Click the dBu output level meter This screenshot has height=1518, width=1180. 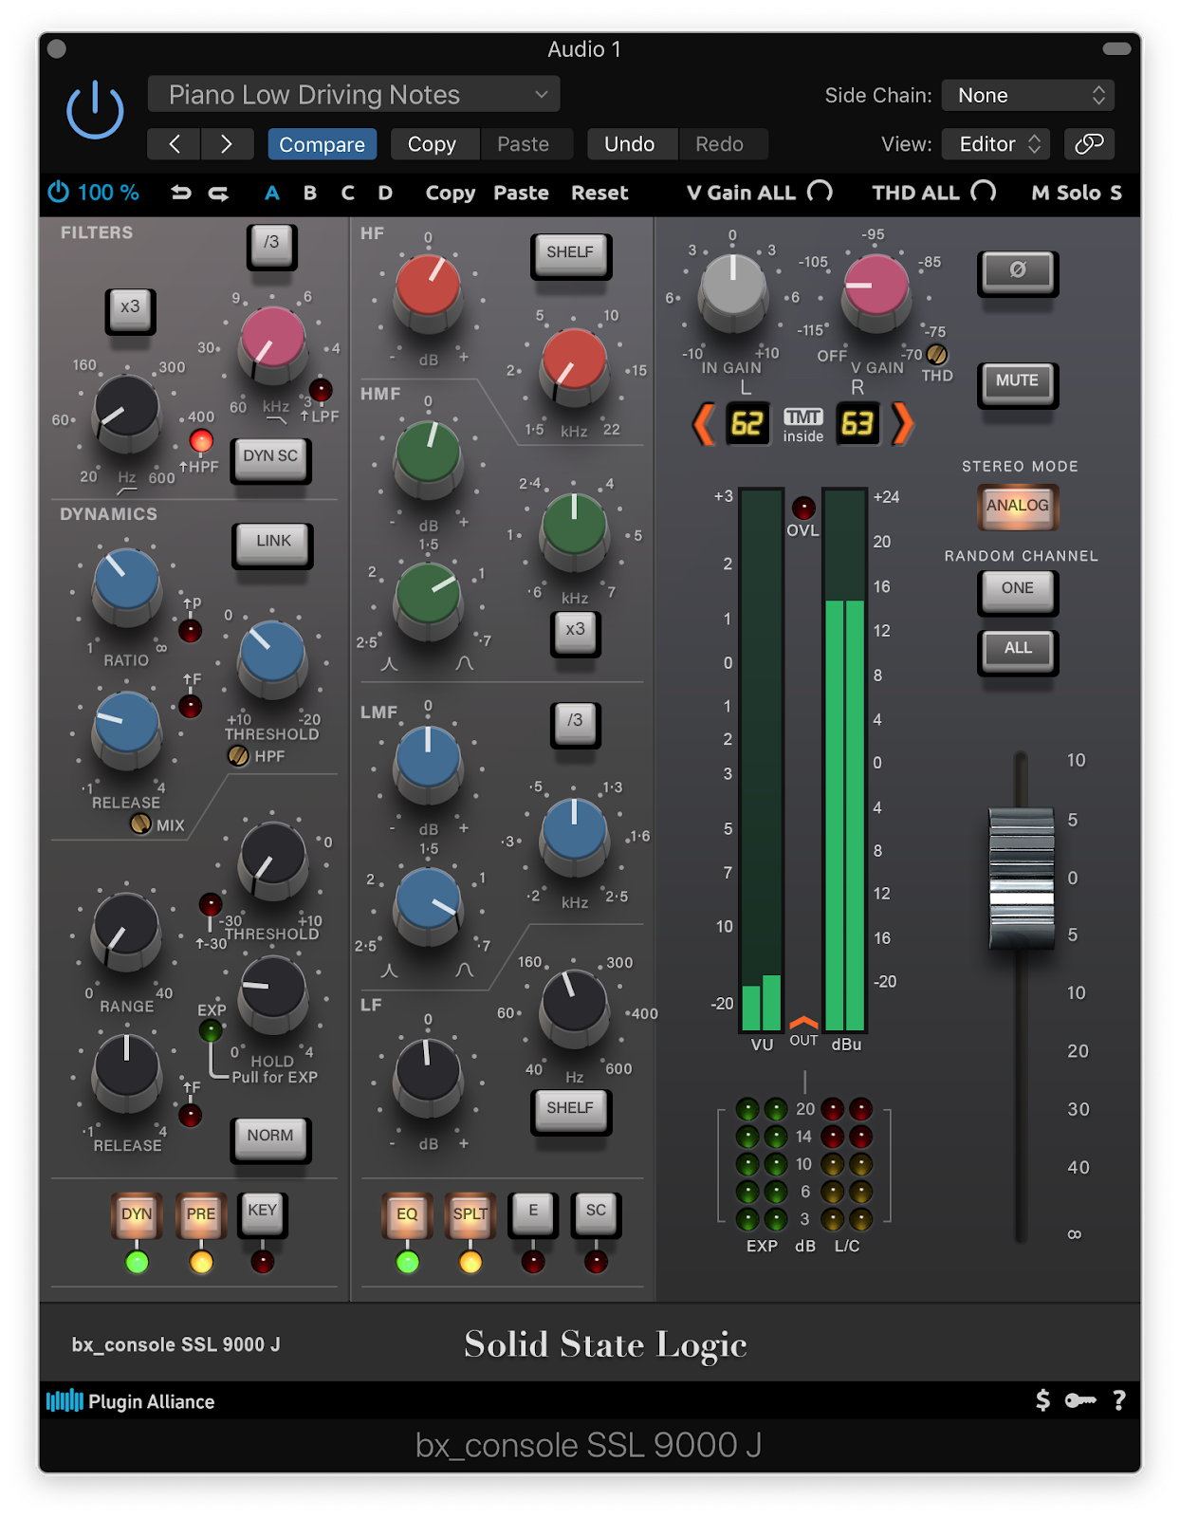click(x=844, y=759)
